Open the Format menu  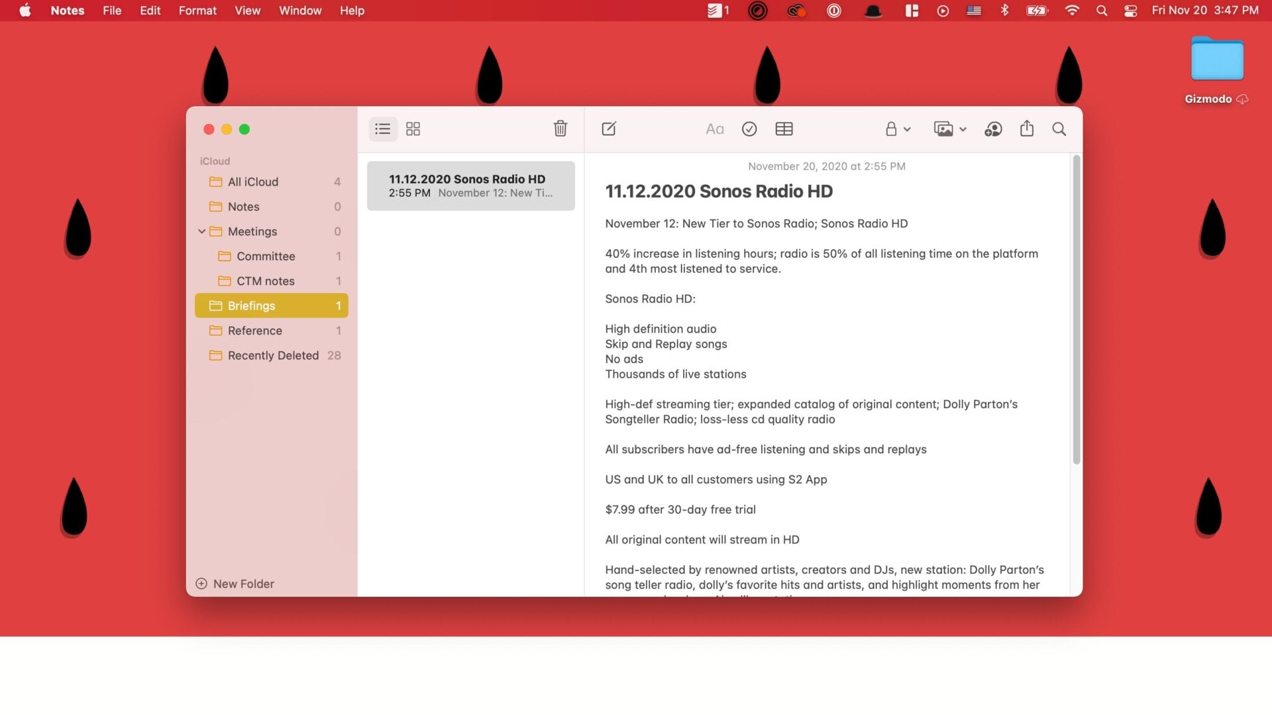(x=197, y=11)
